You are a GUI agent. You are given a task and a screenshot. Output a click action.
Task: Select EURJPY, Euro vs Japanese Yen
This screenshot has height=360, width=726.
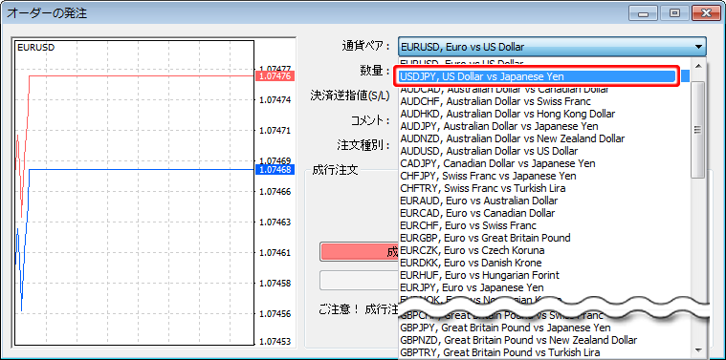[544, 288]
